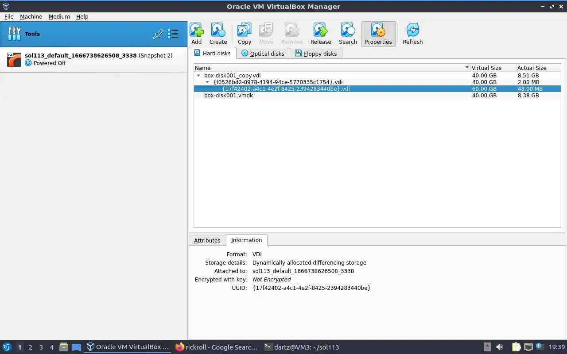Open the Medium menu
The width and height of the screenshot is (567, 354).
coord(59,16)
